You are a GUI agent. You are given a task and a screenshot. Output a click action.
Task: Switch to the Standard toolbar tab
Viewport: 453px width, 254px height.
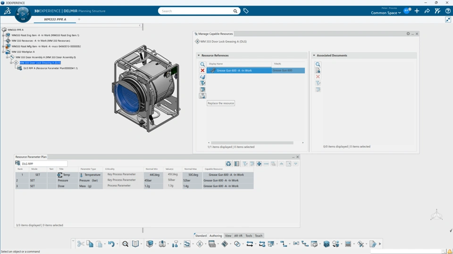[x=201, y=236]
